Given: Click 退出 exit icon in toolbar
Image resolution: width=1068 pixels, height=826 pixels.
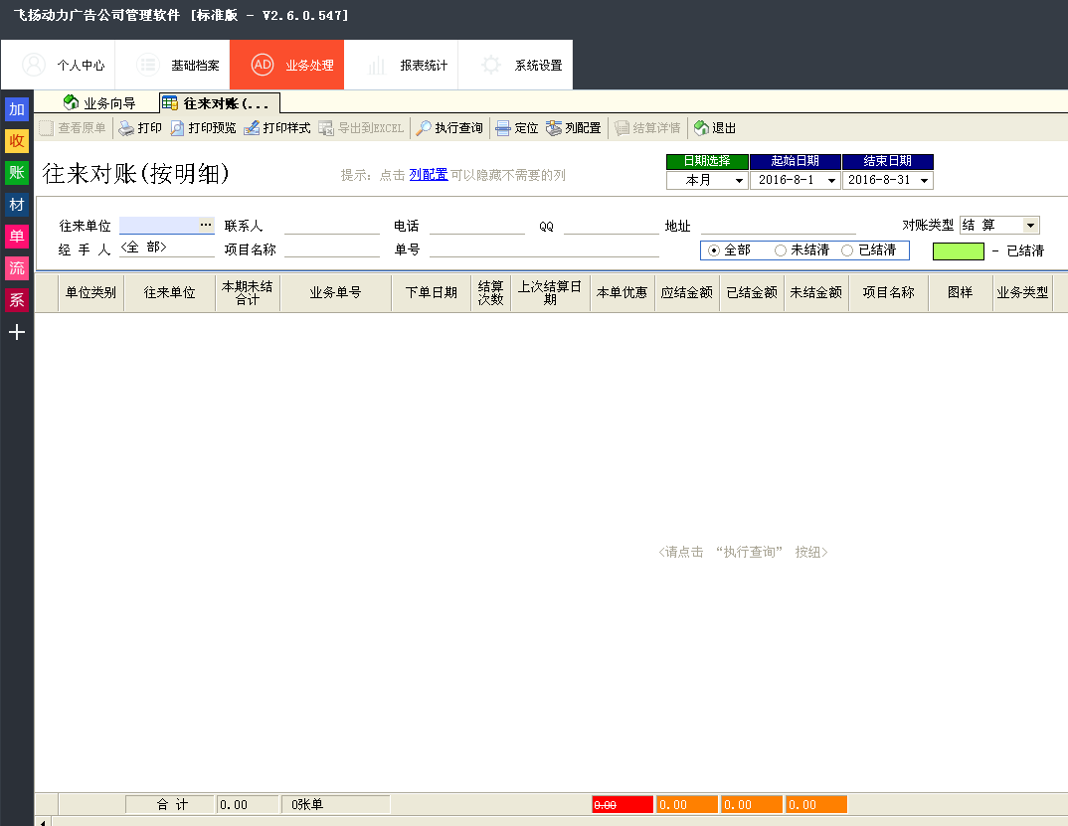Looking at the screenshot, I should [x=715, y=128].
